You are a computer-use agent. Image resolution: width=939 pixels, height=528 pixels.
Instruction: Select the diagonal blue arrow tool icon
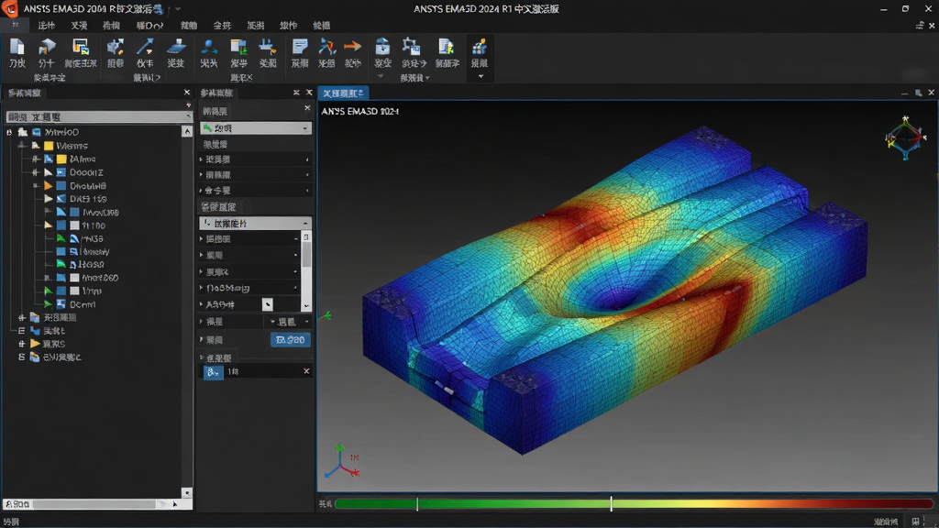click(144, 48)
